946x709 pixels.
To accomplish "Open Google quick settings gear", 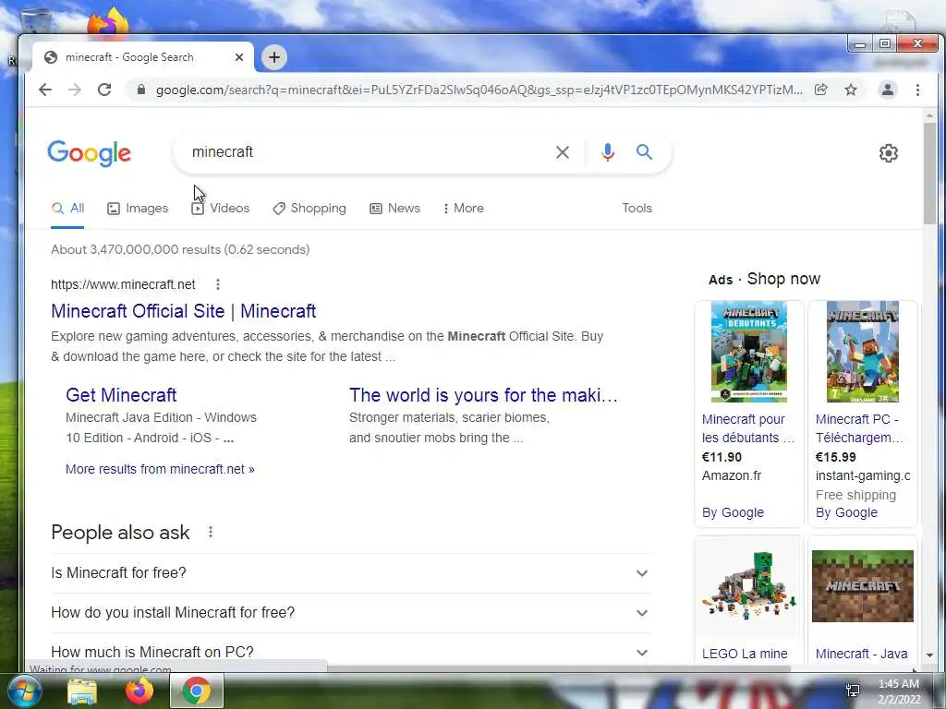I will tap(888, 153).
